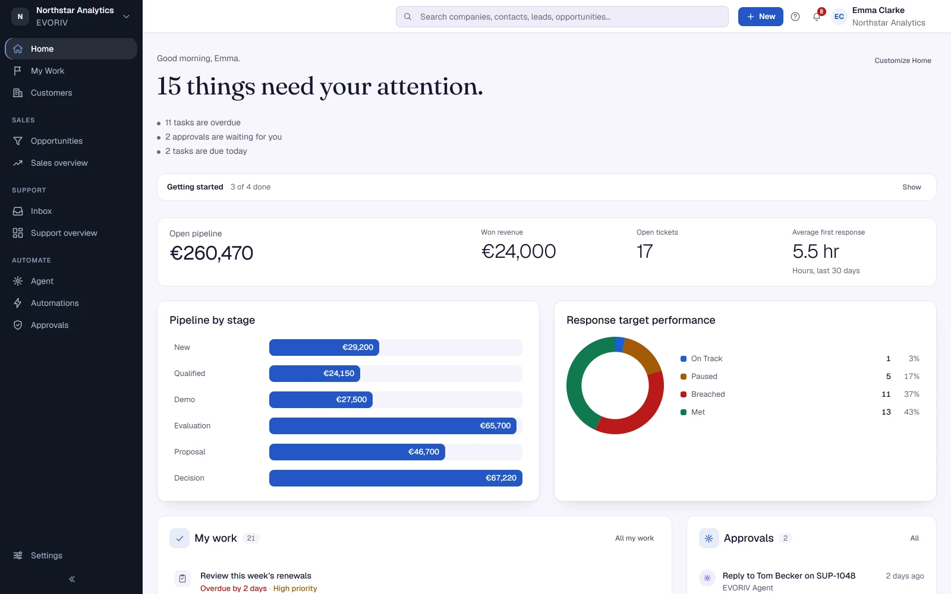Screen dimensions: 951x594
Task: Open the All my work link
Action: 634,538
